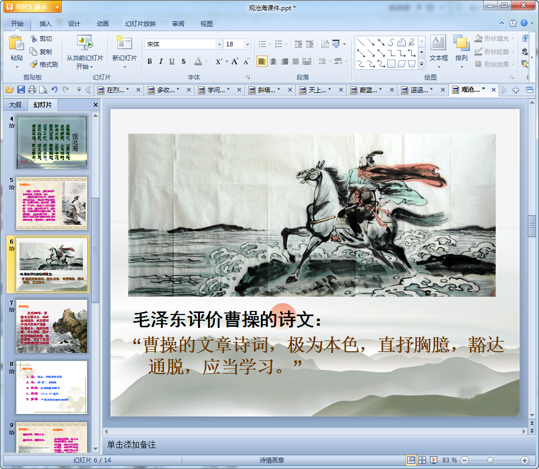Image resolution: width=539 pixels, height=469 pixels.
Task: Open Print Preview icon
Action: 43,90
